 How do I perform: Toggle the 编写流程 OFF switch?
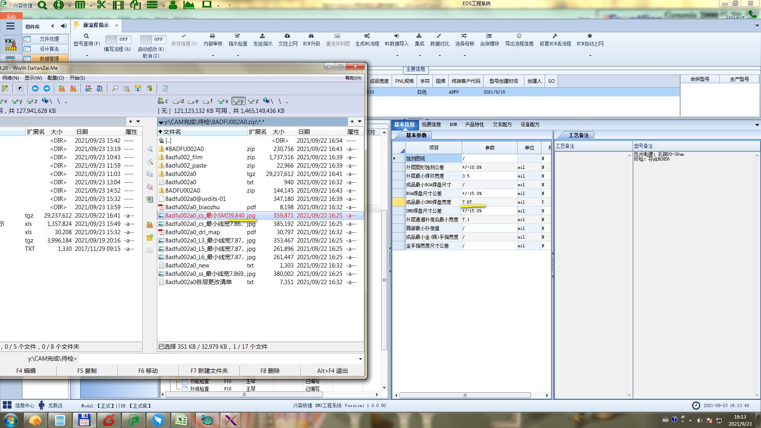[x=117, y=39]
